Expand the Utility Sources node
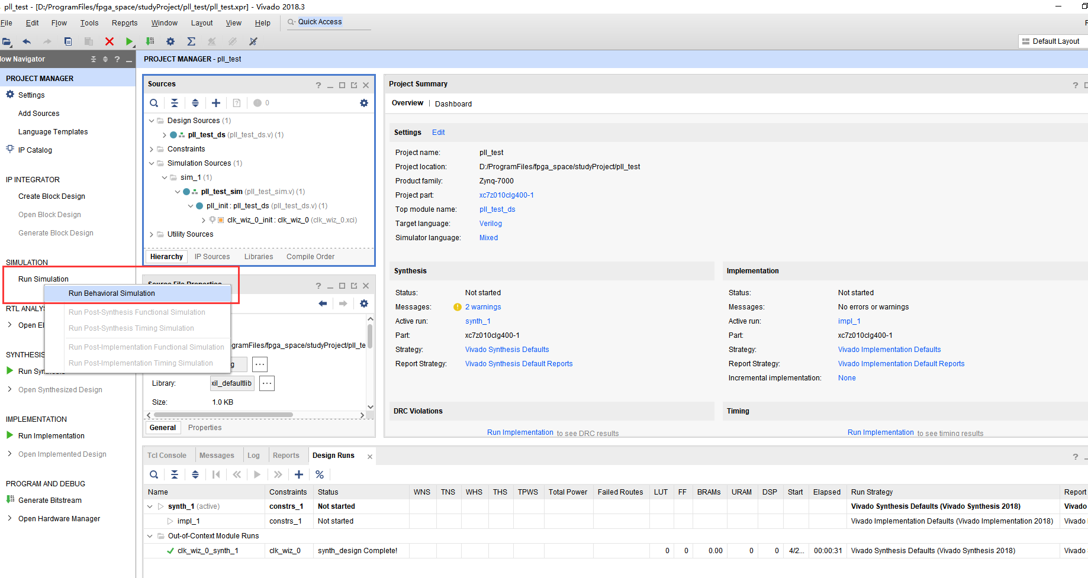 click(152, 234)
